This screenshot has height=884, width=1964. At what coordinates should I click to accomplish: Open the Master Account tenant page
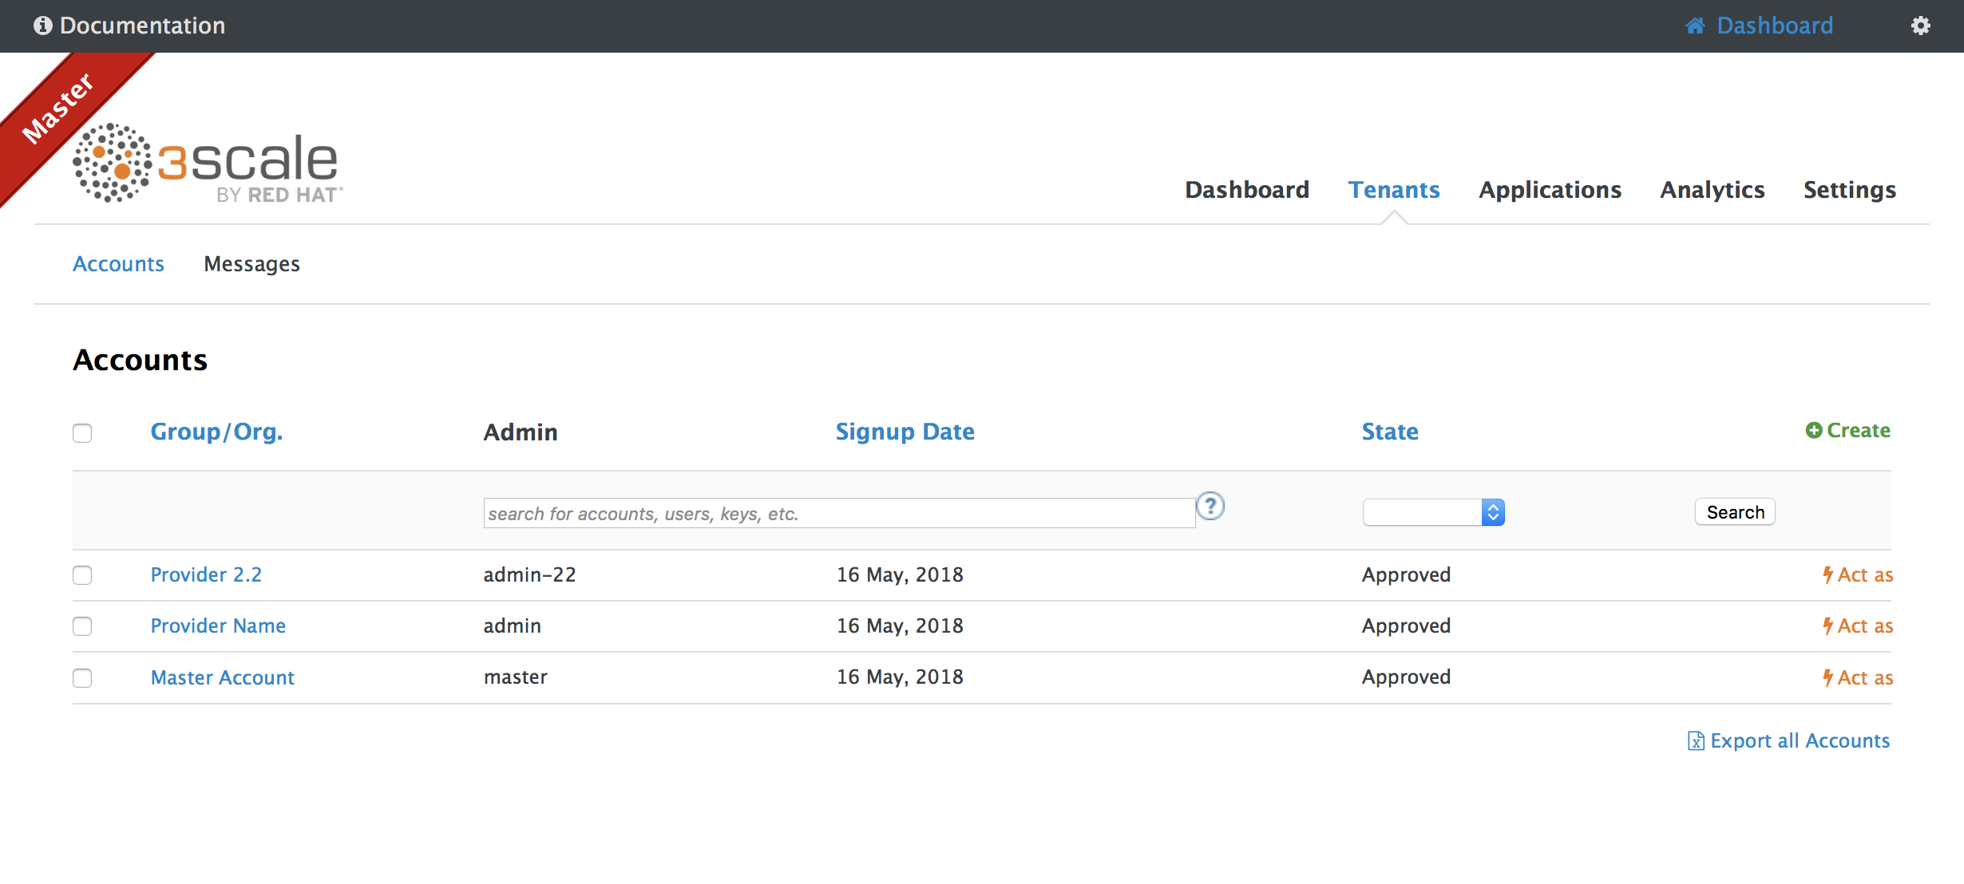coord(223,677)
